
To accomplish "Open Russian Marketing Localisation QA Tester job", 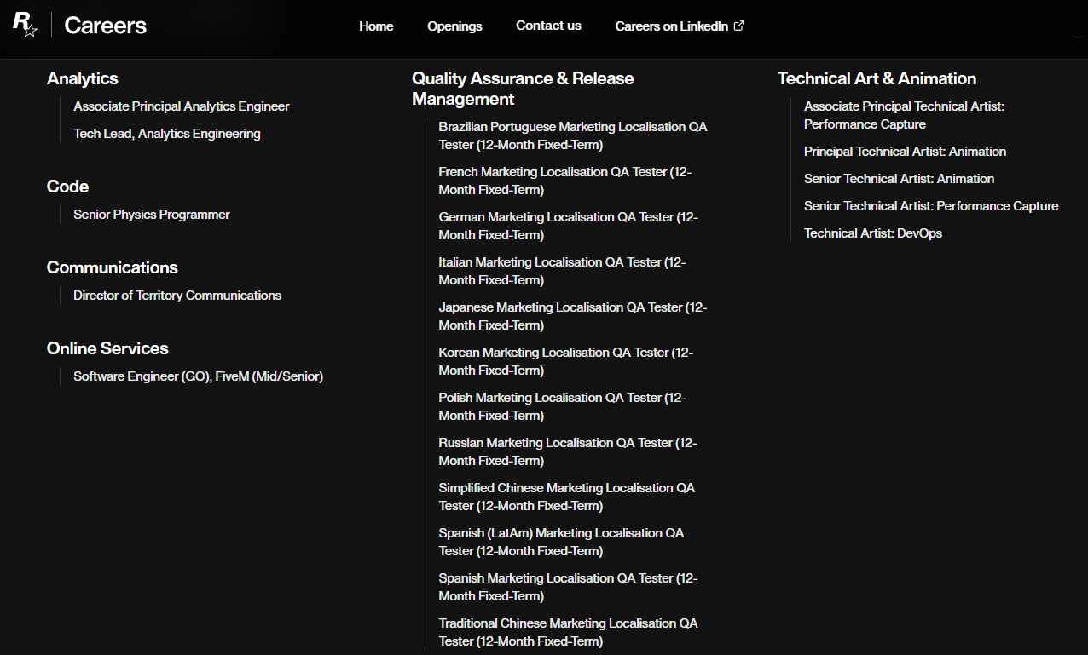I will coord(568,451).
